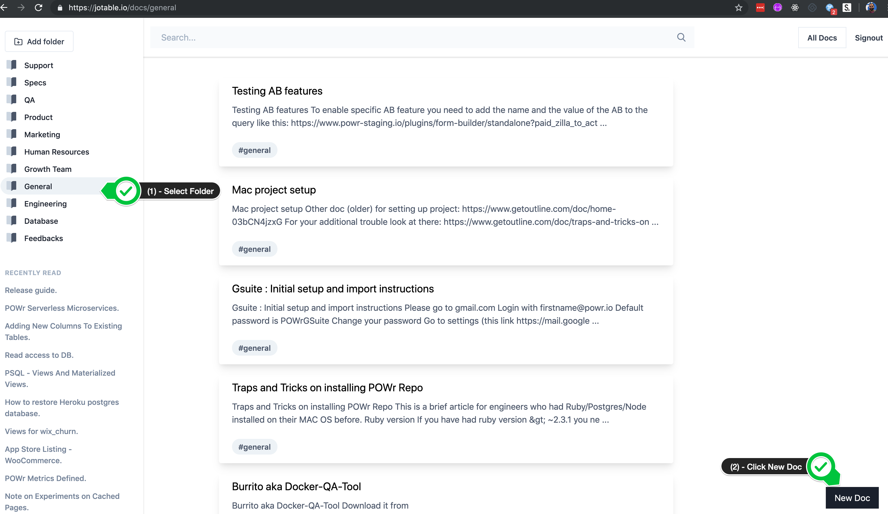Open the Human Resources folder

click(57, 152)
